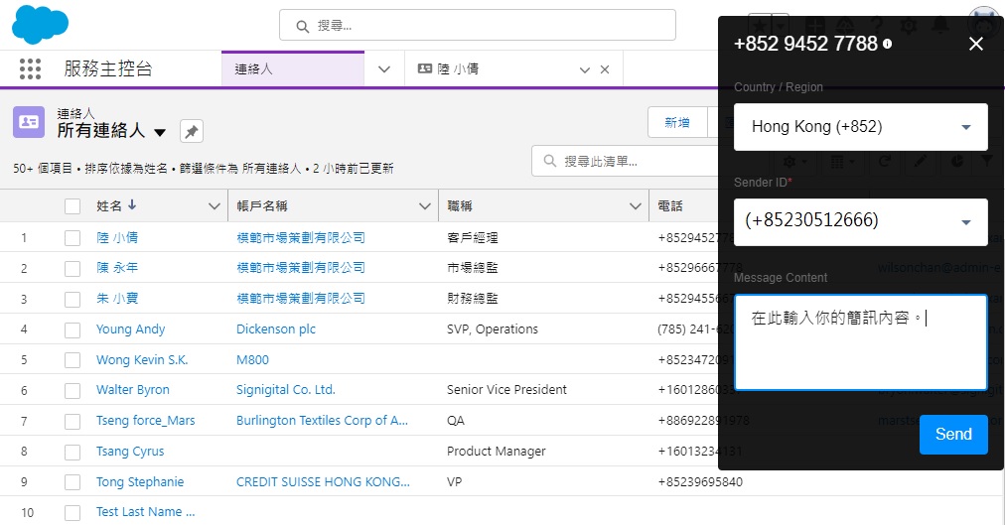Screen dimensions: 1005x525
Task: Click the Salesforce cloud logo
Action: (x=40, y=25)
